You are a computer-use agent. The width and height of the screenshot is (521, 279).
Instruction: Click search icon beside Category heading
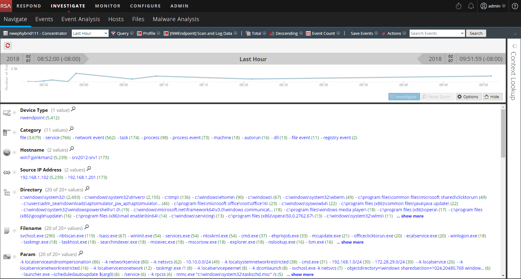click(x=71, y=129)
